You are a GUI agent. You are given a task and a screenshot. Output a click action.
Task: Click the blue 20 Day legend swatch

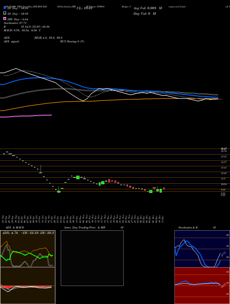click(x=5, y=8)
